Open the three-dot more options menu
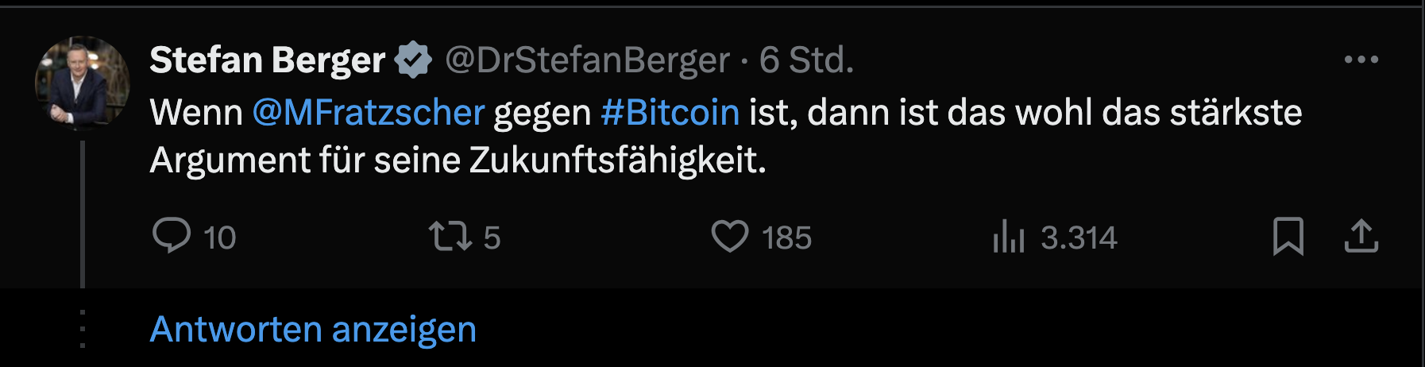The image size is (1425, 367). [x=1361, y=60]
